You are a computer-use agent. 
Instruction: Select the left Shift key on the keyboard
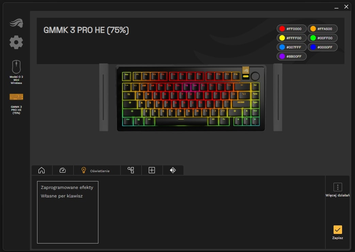pos(132,113)
